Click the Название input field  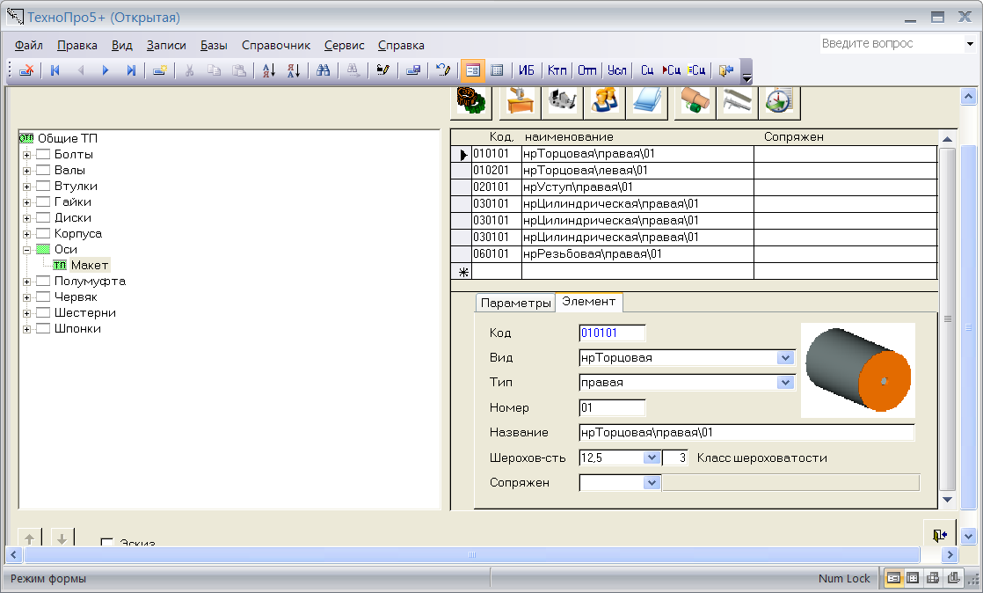point(746,432)
